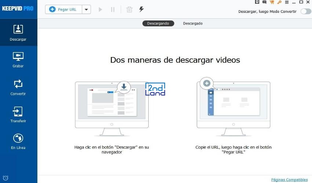Click the heading 'Dos maneras de descargar videos'
This screenshot has height=183, width=312.
point(175,60)
